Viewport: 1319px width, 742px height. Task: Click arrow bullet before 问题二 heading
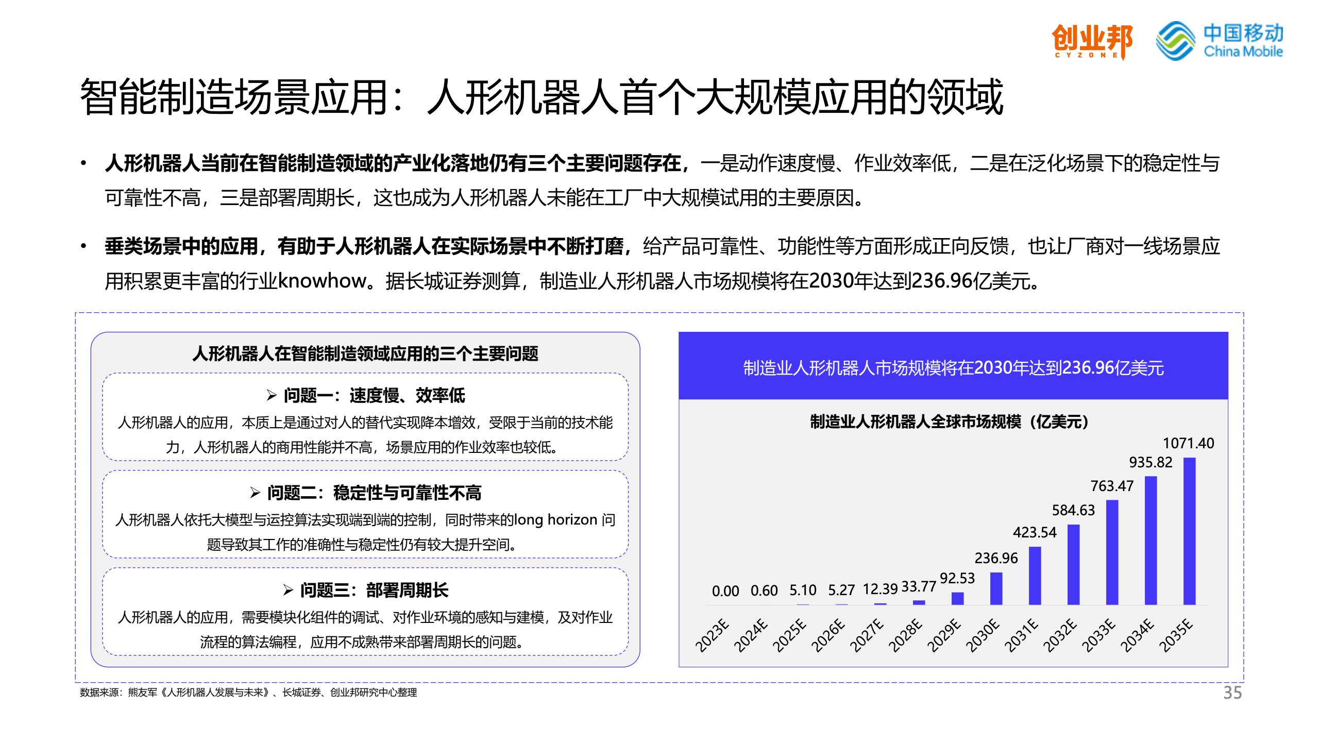(255, 493)
